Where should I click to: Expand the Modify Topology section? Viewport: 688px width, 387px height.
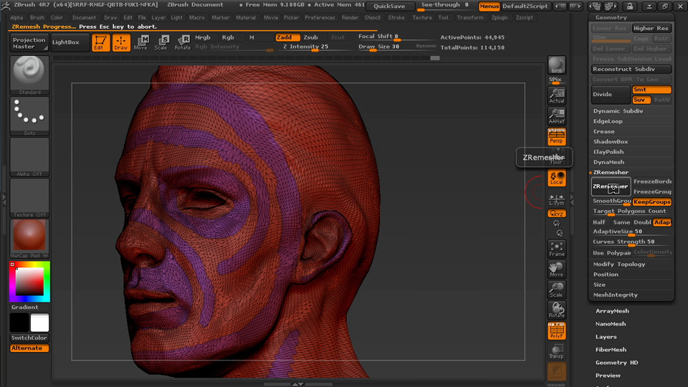[619, 264]
